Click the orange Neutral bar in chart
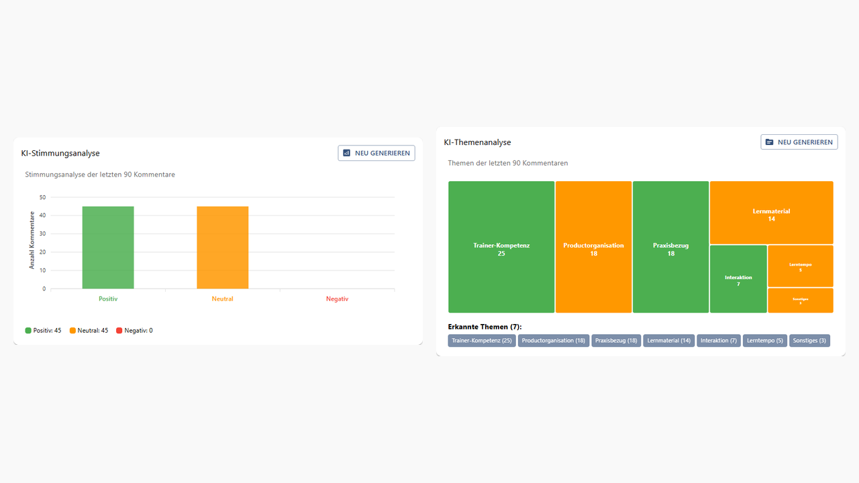The height and width of the screenshot is (483, 859). [x=223, y=248]
